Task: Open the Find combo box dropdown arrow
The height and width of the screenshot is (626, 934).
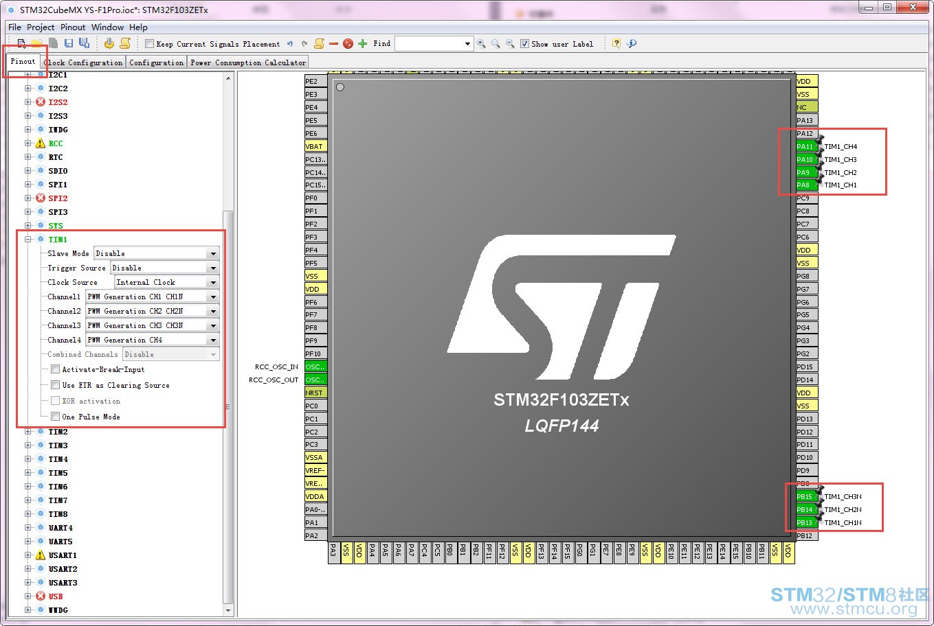Action: click(x=467, y=43)
